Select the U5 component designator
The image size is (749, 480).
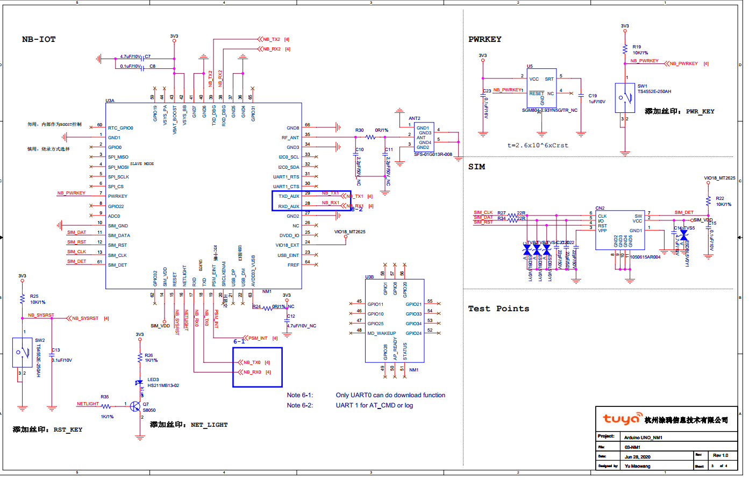530,67
